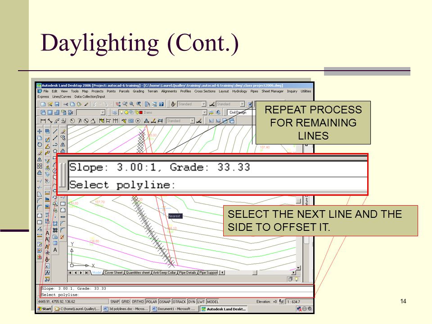Open the Civil Design workspace dropdown

point(240,112)
